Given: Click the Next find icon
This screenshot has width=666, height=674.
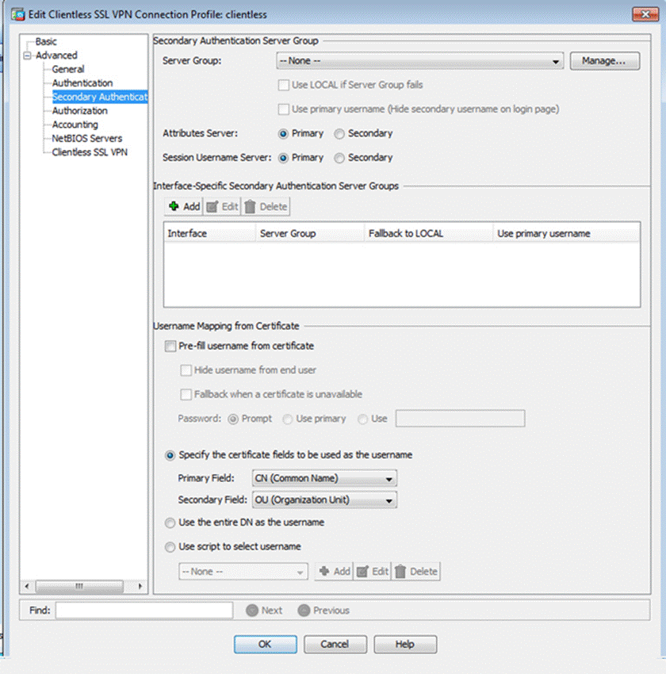Looking at the screenshot, I should coord(252,610).
